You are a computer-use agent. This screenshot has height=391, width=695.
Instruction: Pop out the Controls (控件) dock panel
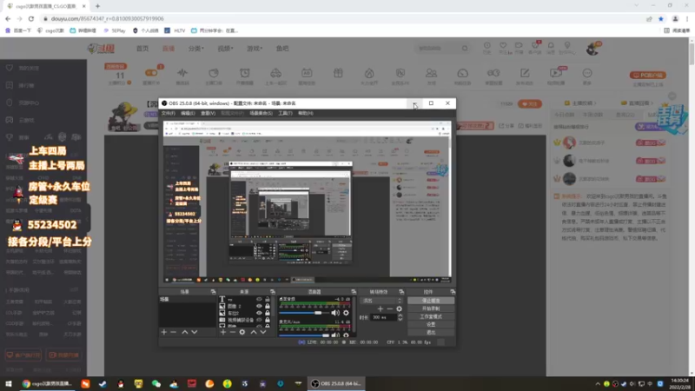(x=453, y=292)
